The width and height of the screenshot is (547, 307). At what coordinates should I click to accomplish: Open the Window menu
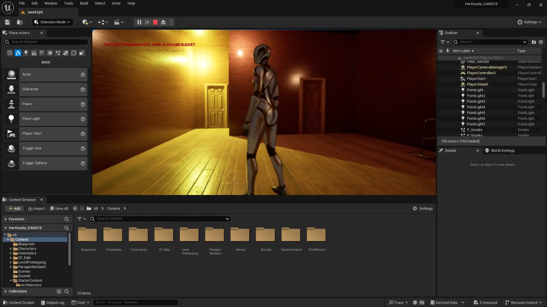click(x=51, y=3)
